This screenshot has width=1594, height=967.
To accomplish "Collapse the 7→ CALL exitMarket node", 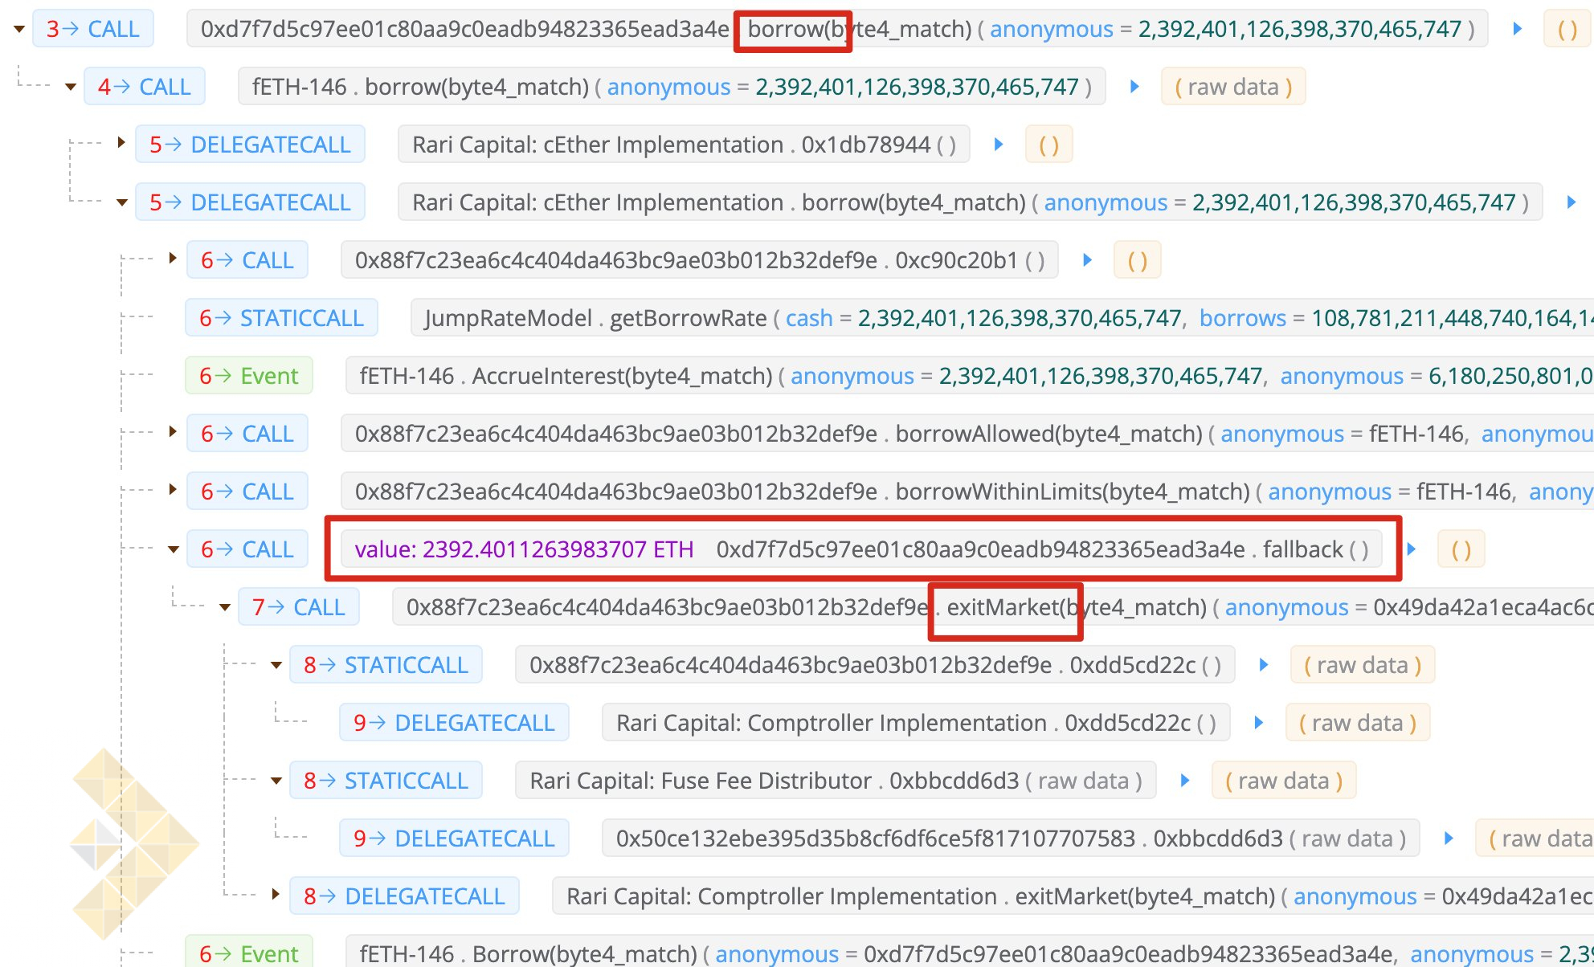I will [225, 607].
